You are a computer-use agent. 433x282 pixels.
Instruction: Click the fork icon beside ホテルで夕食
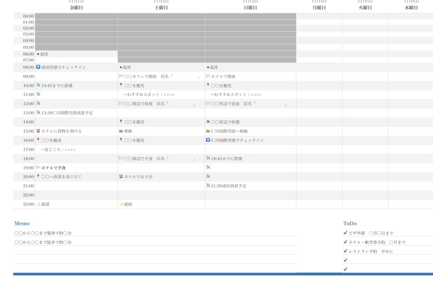coord(38,167)
